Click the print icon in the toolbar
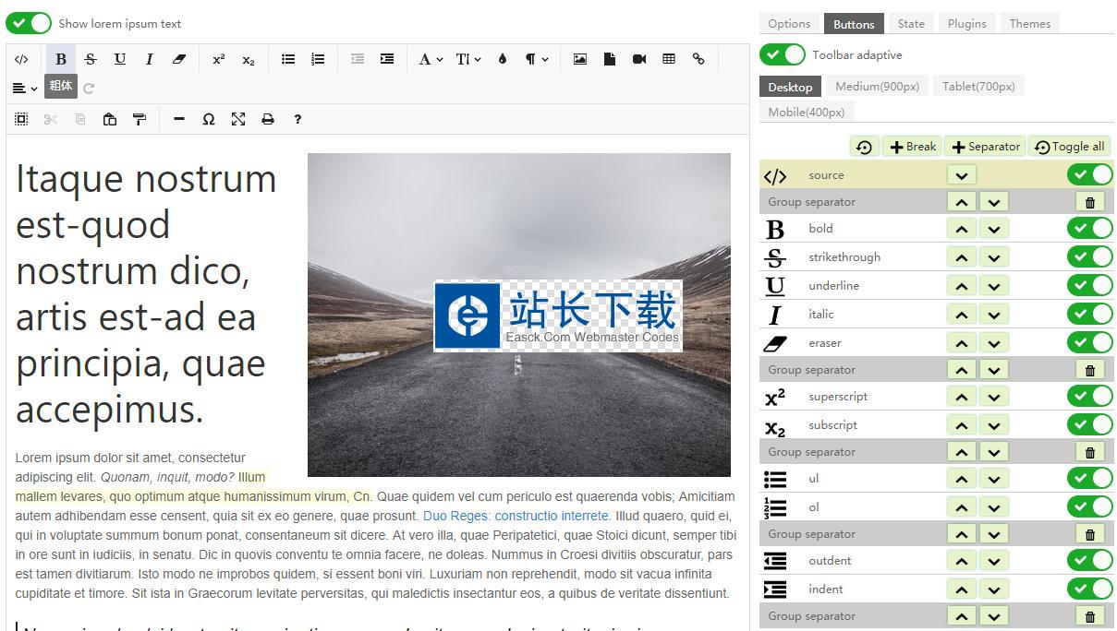Screen dimensions: 1117x631 [x=268, y=119]
